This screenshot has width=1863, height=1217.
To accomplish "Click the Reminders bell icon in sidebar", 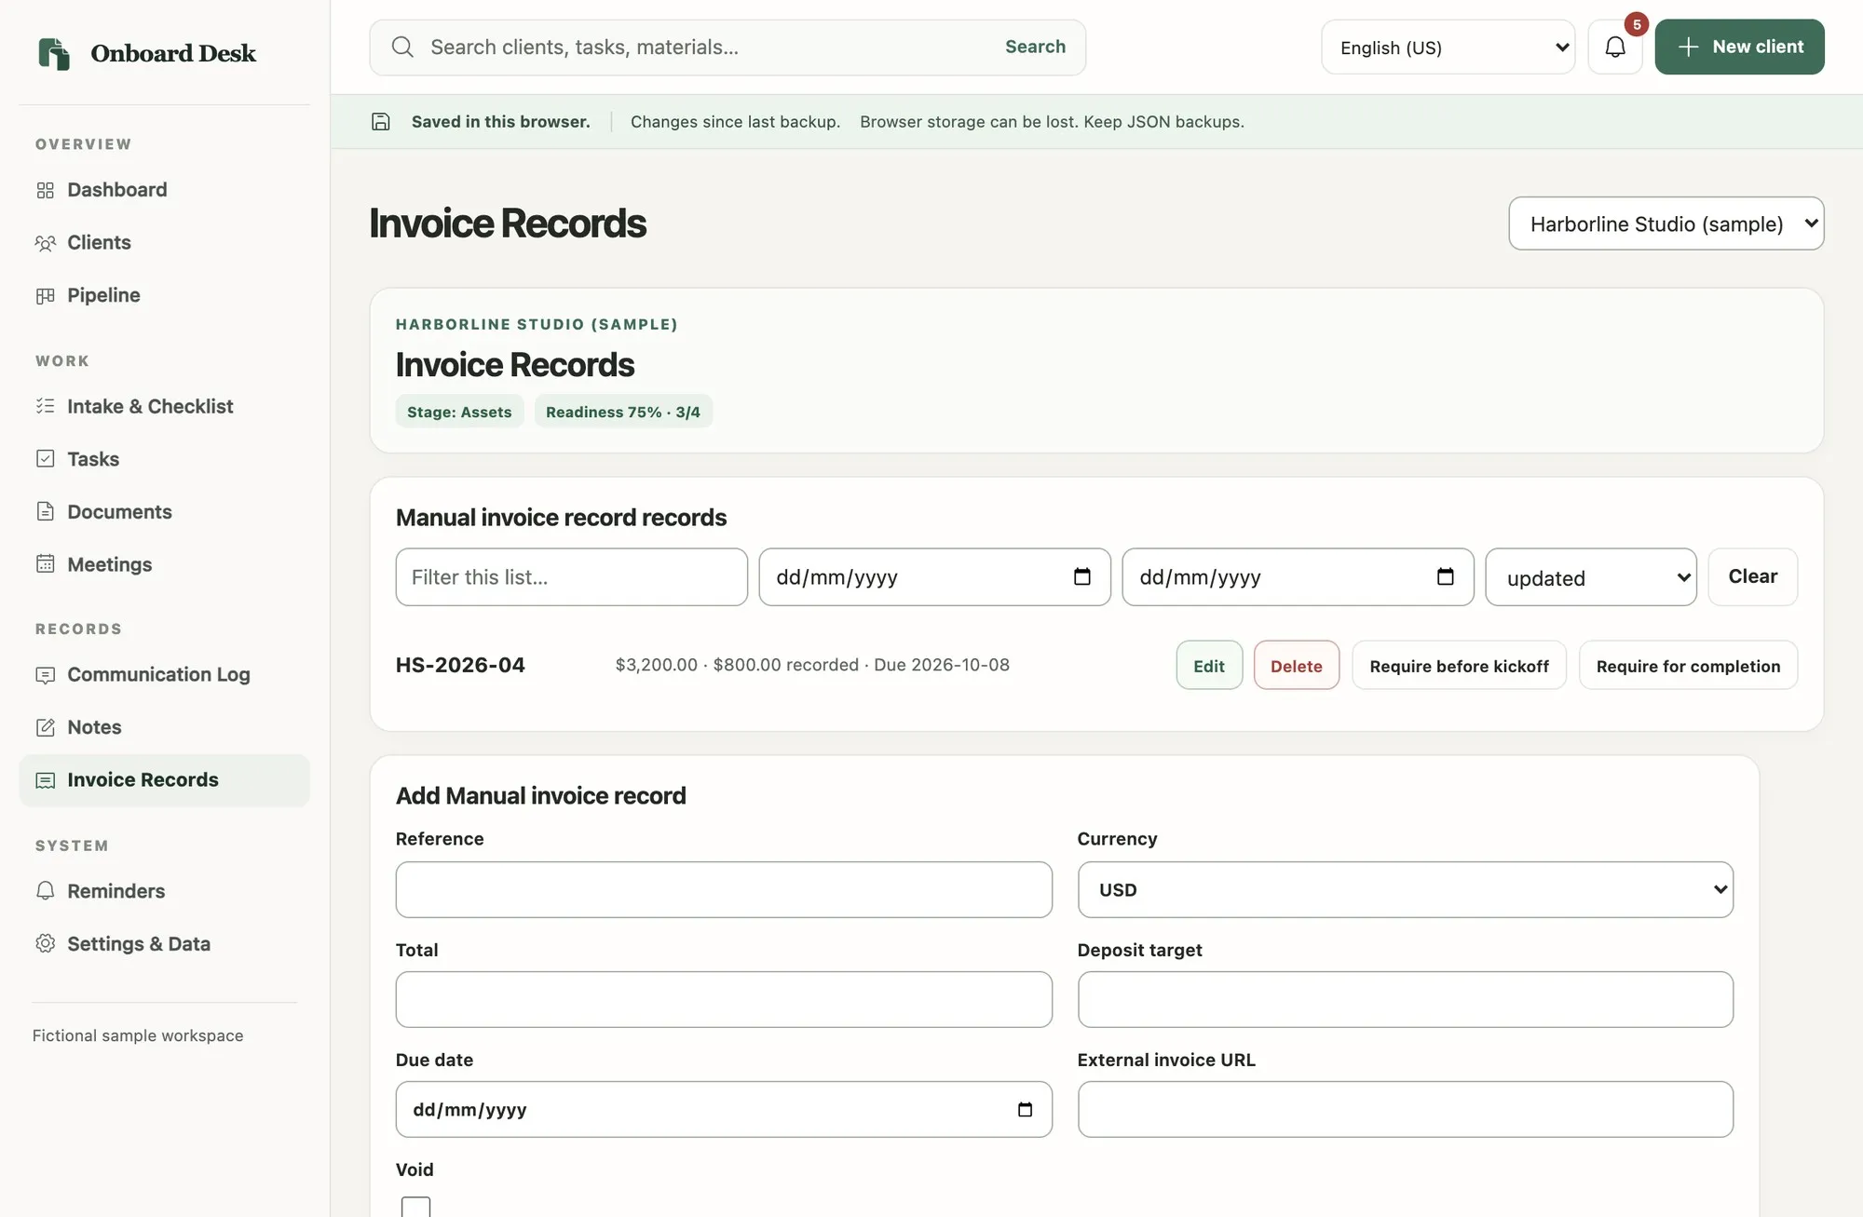I will tap(45, 891).
